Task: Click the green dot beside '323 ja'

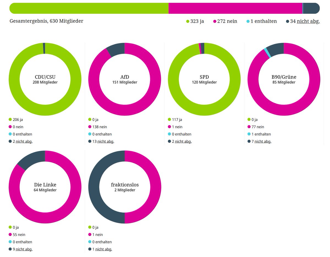Action: pyautogui.click(x=188, y=22)
